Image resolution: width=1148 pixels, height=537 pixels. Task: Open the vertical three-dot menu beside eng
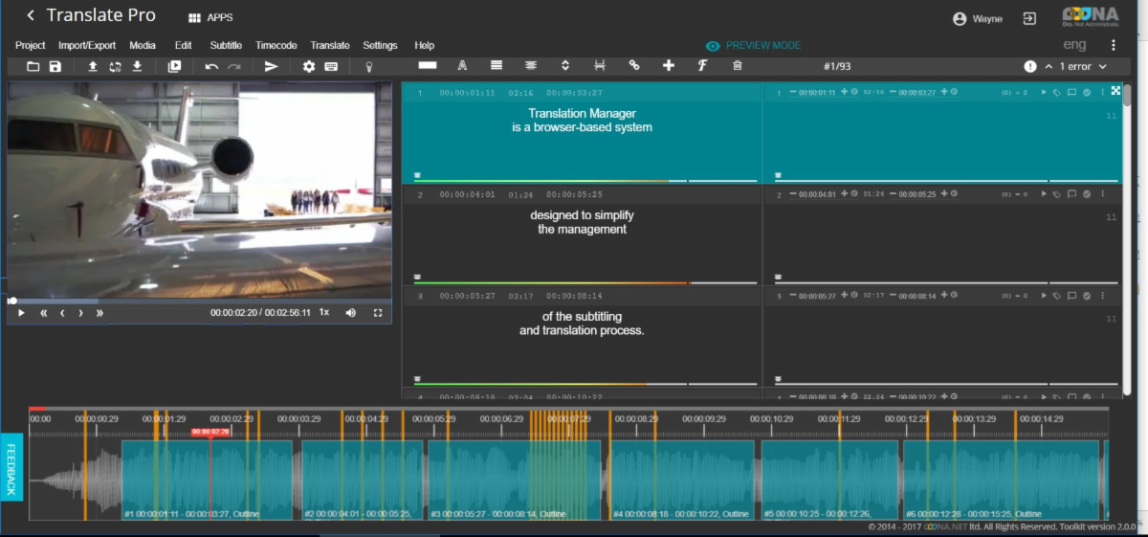[1113, 45]
